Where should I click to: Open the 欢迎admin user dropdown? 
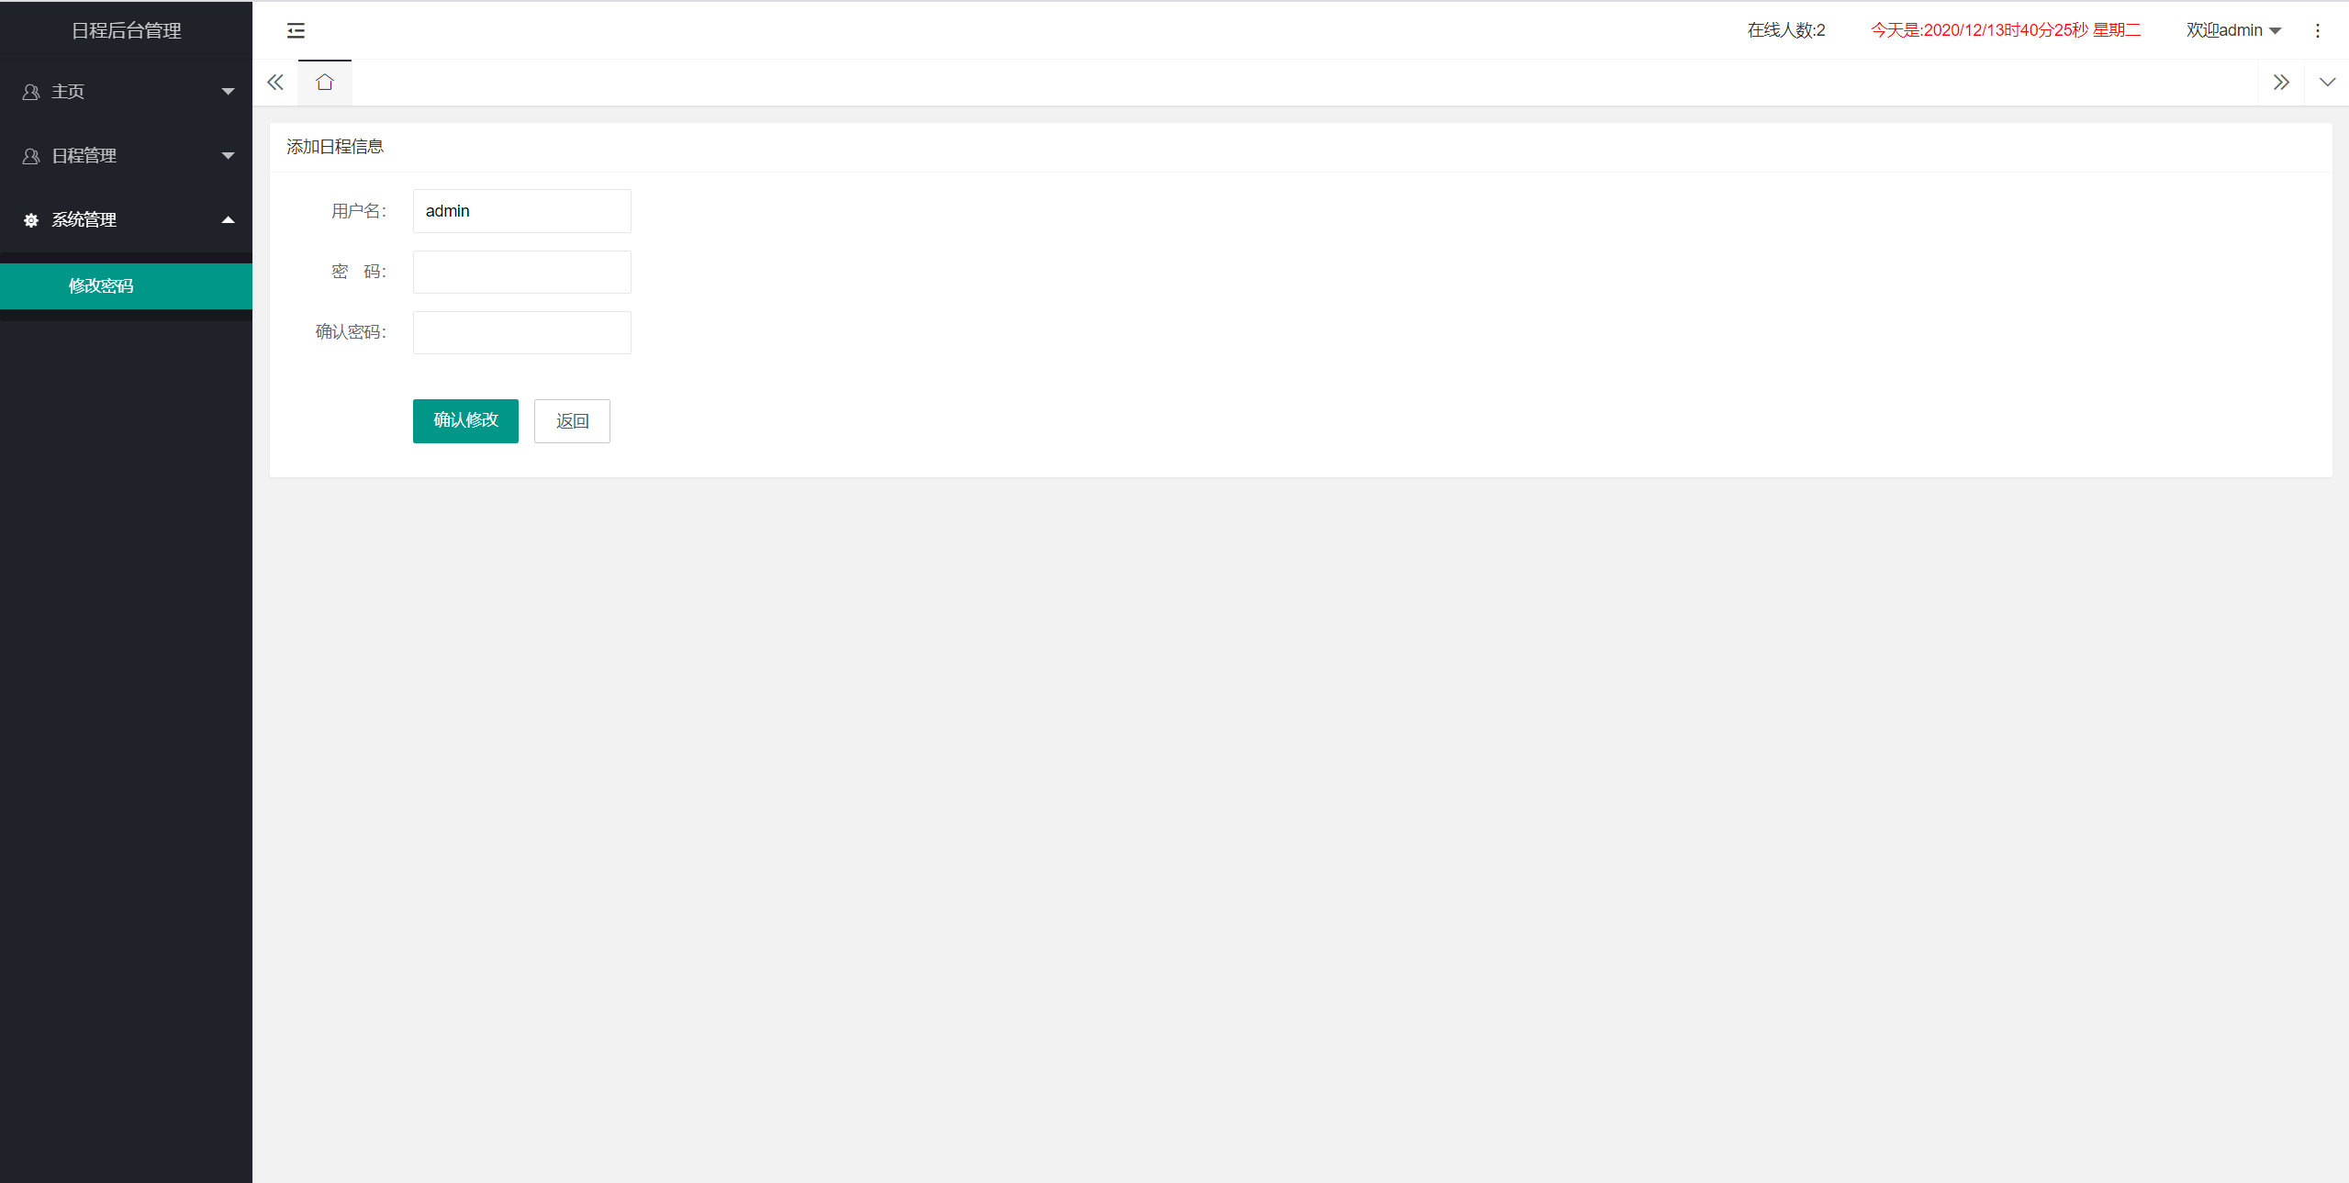pos(2233,30)
